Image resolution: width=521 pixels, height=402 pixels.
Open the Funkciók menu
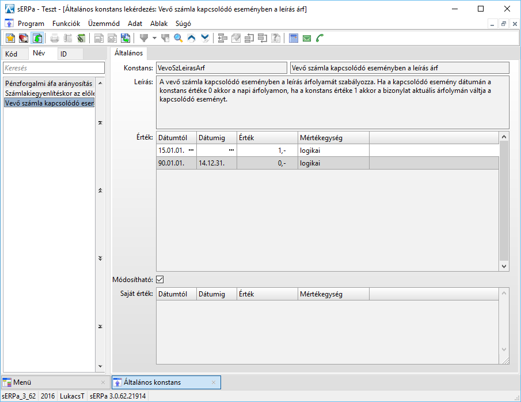(x=66, y=24)
